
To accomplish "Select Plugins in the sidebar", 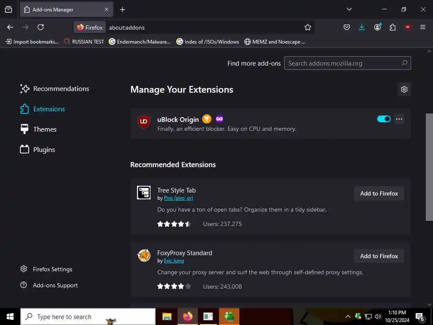I will 38,149.
